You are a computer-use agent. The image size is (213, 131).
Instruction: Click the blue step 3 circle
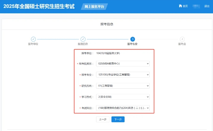click(132, 39)
